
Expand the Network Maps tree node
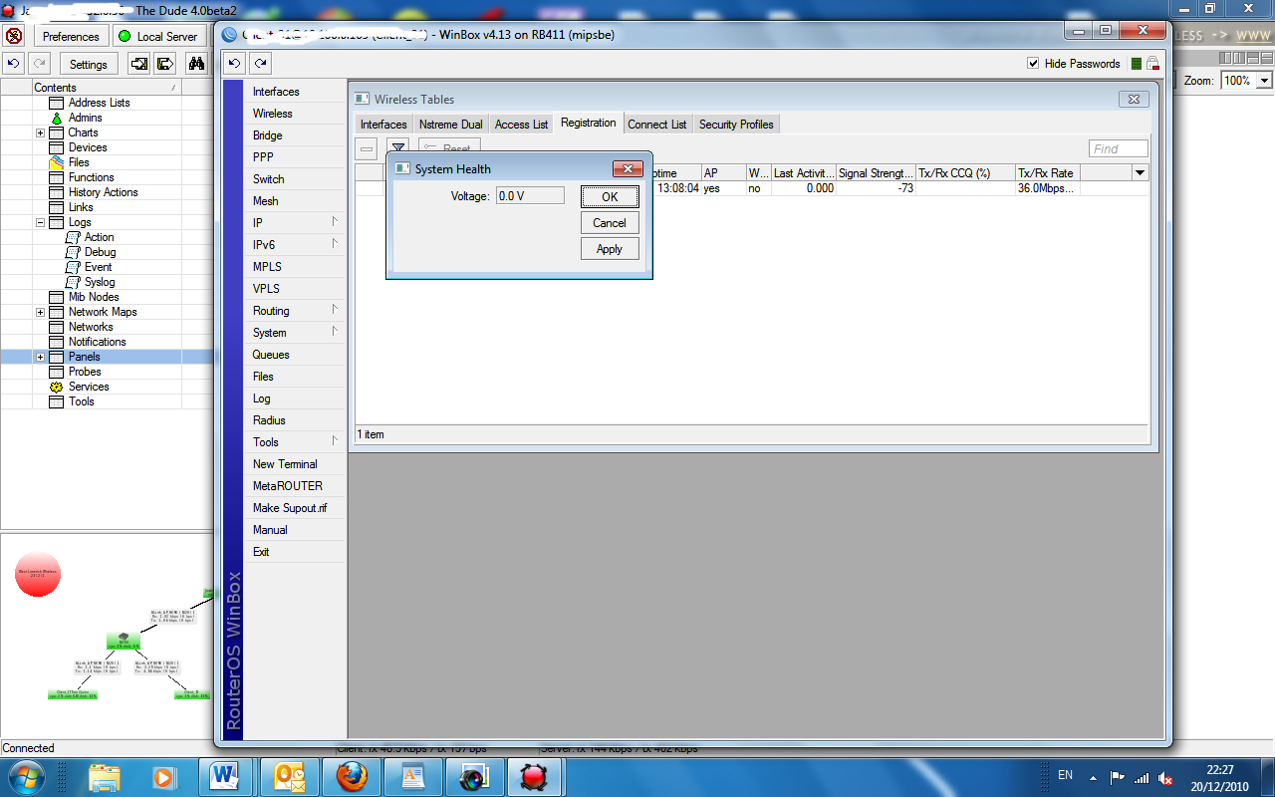pyautogui.click(x=40, y=312)
